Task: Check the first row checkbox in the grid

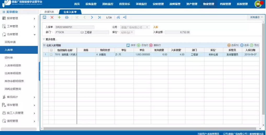Action: point(51,55)
